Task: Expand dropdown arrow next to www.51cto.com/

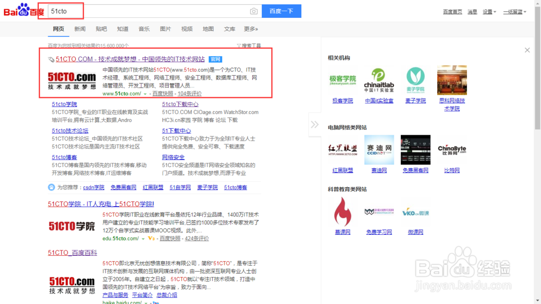Action: [x=145, y=94]
